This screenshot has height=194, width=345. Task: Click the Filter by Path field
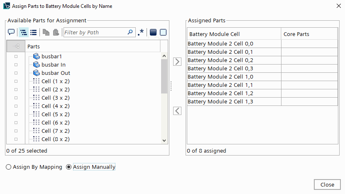click(x=95, y=32)
